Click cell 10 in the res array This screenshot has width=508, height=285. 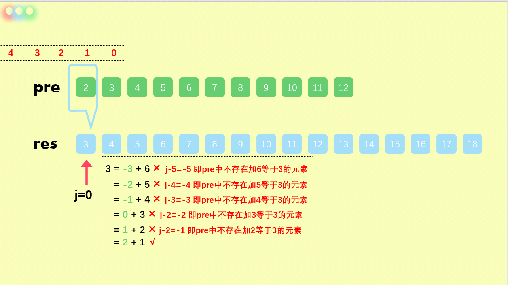266,144
